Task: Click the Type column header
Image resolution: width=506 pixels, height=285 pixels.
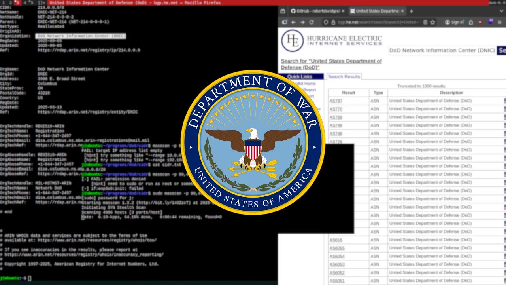Action: [378, 93]
